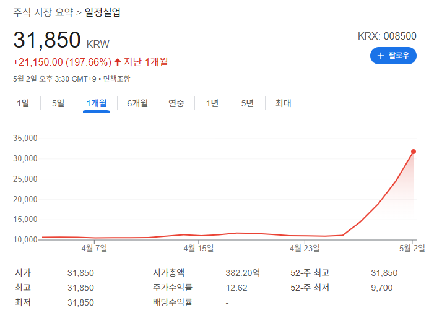Click the KRX: 008500 ticker text

click(x=387, y=36)
